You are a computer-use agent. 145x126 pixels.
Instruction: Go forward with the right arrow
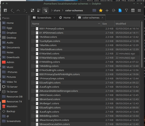[x=25, y=10]
